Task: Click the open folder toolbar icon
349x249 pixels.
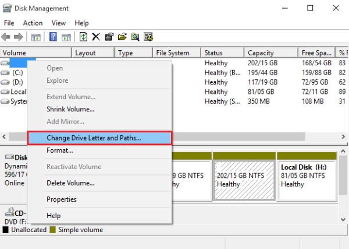Action: 122,37
